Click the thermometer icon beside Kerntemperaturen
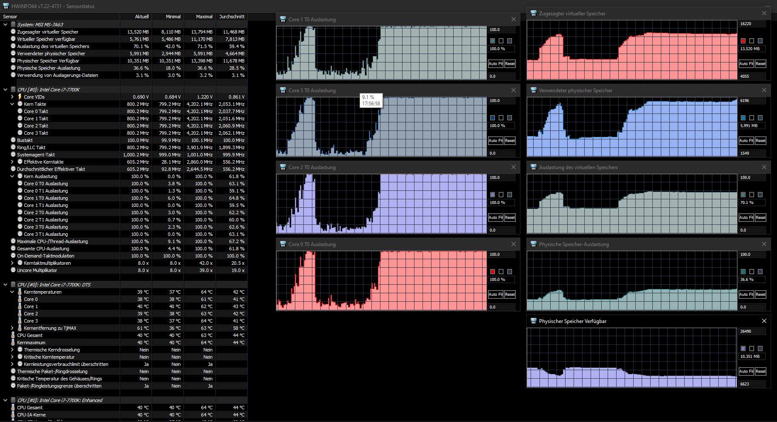Viewport: 777px width, 422px height. (x=20, y=292)
